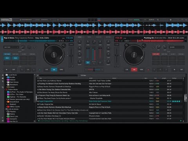
Task: Select the LOOP ROLL pad tab on left deck
Action: [16, 54]
